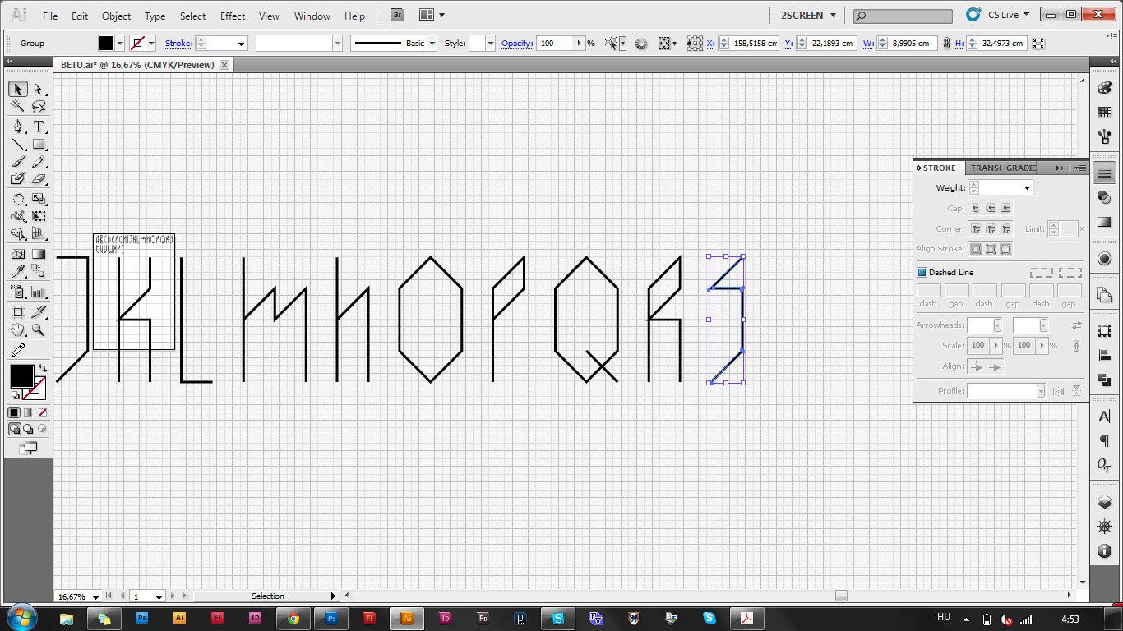The height and width of the screenshot is (631, 1123).
Task: Select the Line Segment tool
Action: click(x=19, y=144)
